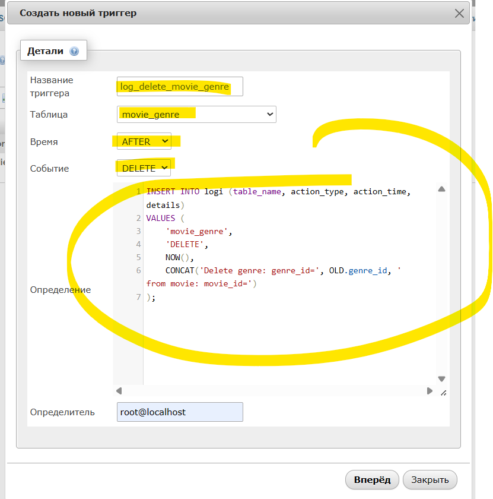Image resolution: width=493 pixels, height=499 pixels.
Task: Click the VALUES keyword on line 2
Action: [161, 218]
